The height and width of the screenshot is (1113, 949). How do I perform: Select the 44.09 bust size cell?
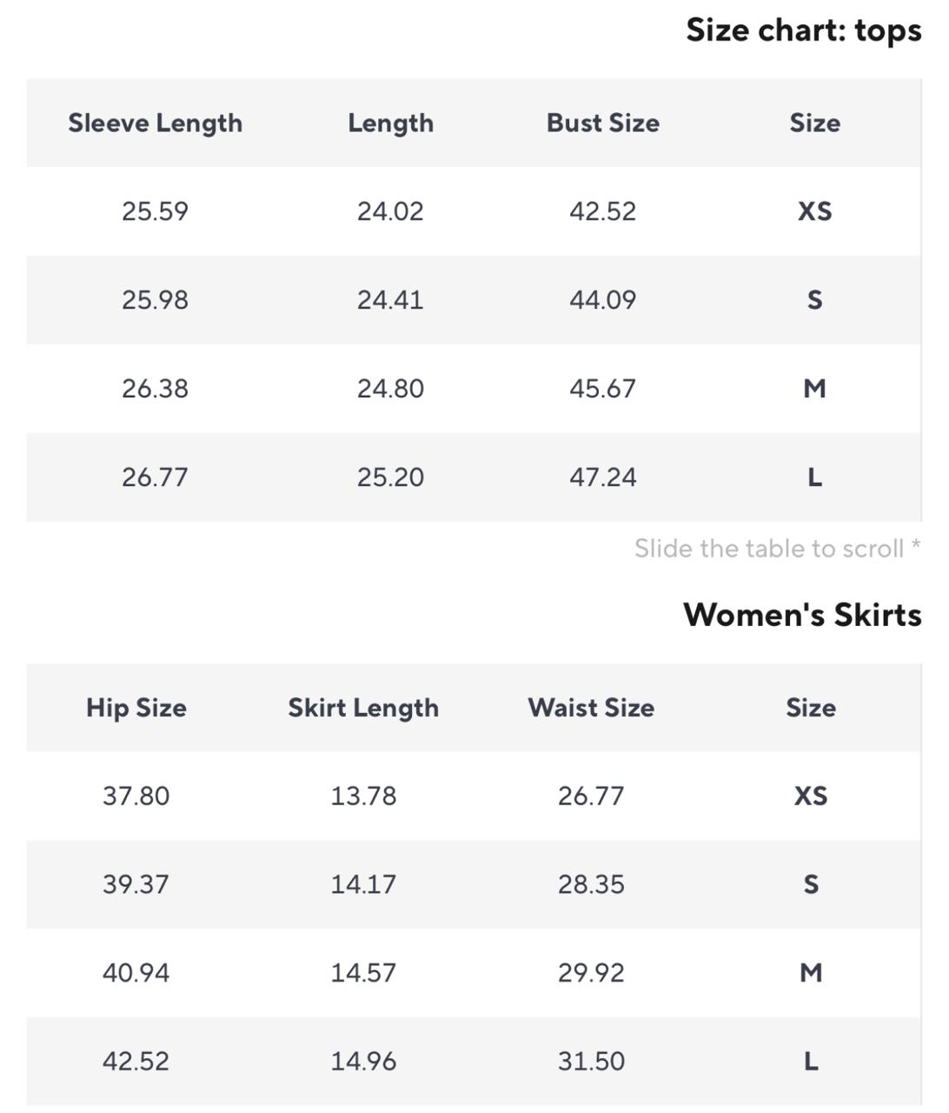[x=603, y=300]
